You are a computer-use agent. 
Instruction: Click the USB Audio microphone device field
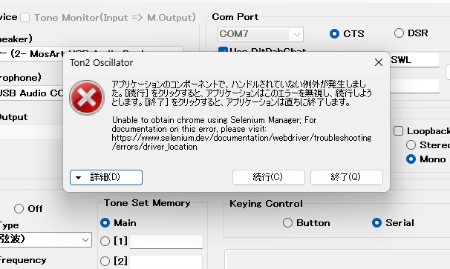32,93
